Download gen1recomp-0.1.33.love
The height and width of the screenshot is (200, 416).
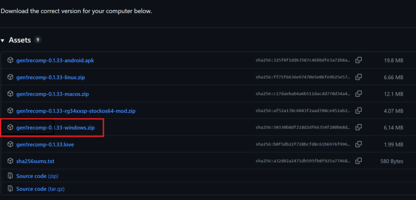point(45,145)
